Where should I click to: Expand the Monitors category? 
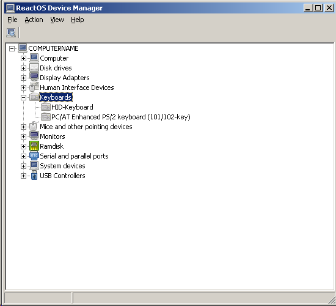[24, 136]
